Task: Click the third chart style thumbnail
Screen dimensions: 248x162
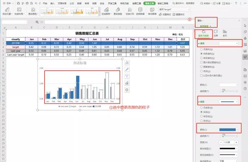Action: [77, 12]
